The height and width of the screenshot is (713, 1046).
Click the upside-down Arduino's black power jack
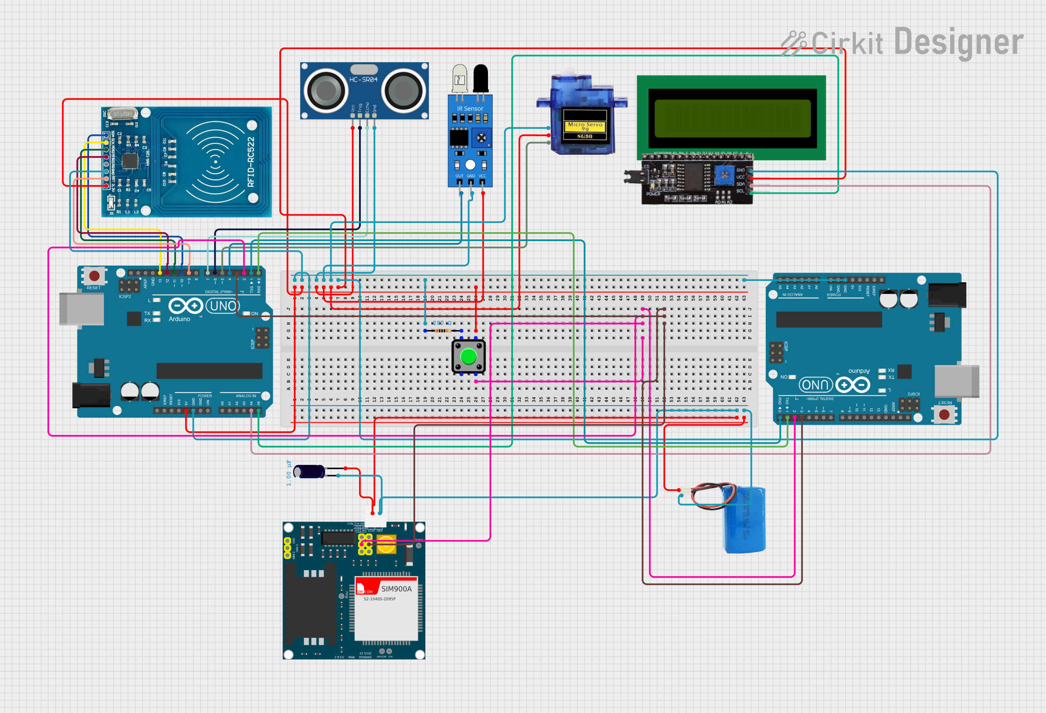(x=947, y=295)
